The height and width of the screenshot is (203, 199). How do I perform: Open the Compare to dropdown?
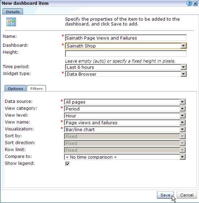(x=125, y=157)
